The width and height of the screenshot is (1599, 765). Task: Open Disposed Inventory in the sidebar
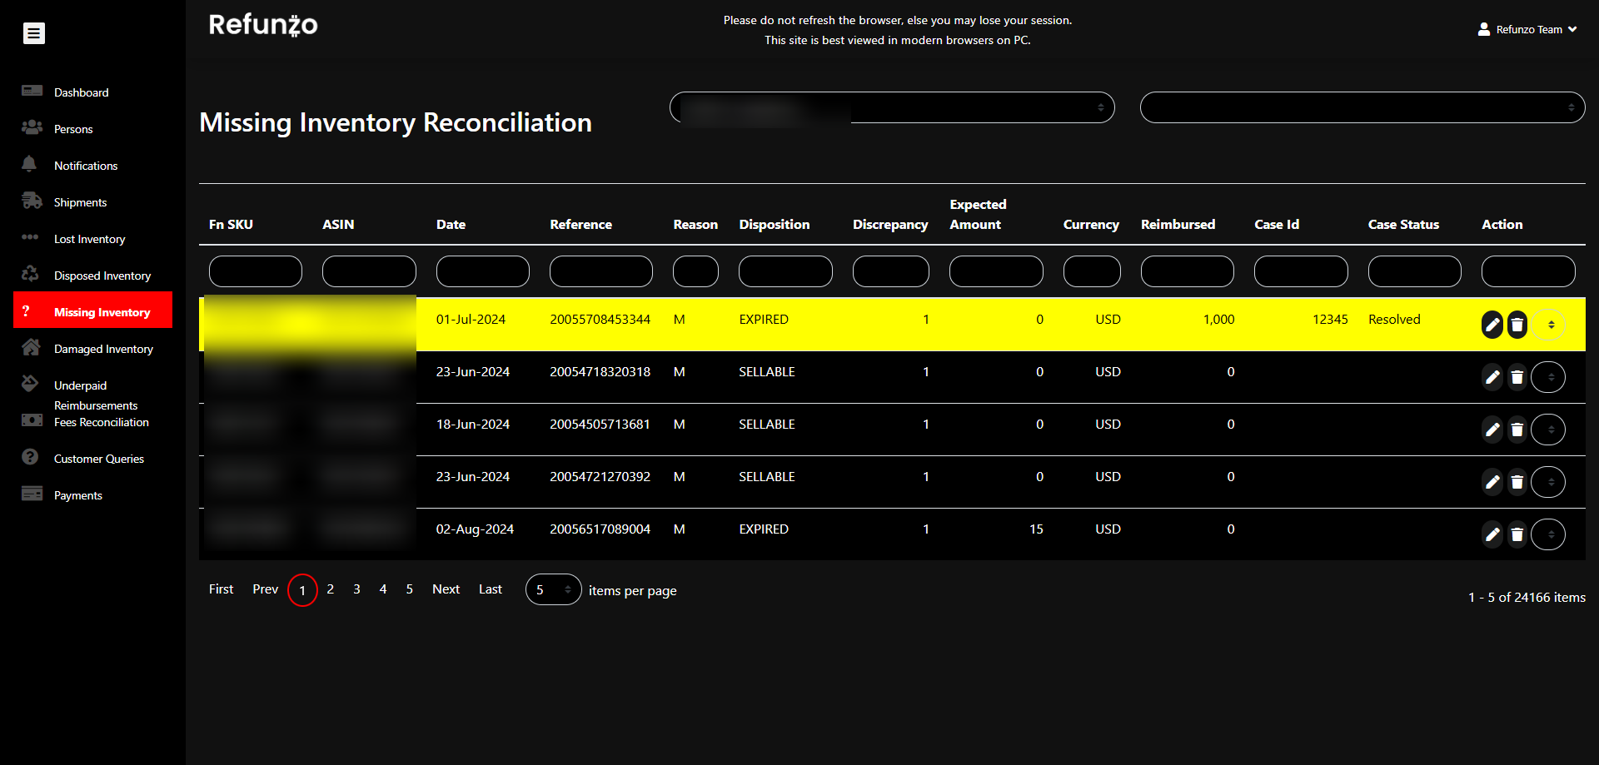[x=102, y=276]
